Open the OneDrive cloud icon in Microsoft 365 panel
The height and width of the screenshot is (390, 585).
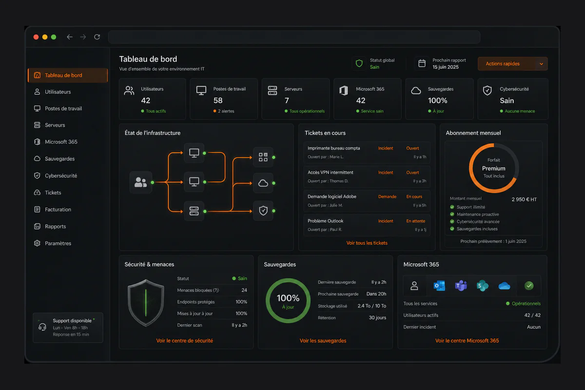tap(504, 286)
